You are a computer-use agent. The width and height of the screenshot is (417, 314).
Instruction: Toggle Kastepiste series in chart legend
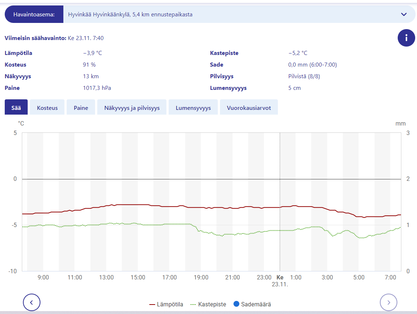tap(212, 304)
